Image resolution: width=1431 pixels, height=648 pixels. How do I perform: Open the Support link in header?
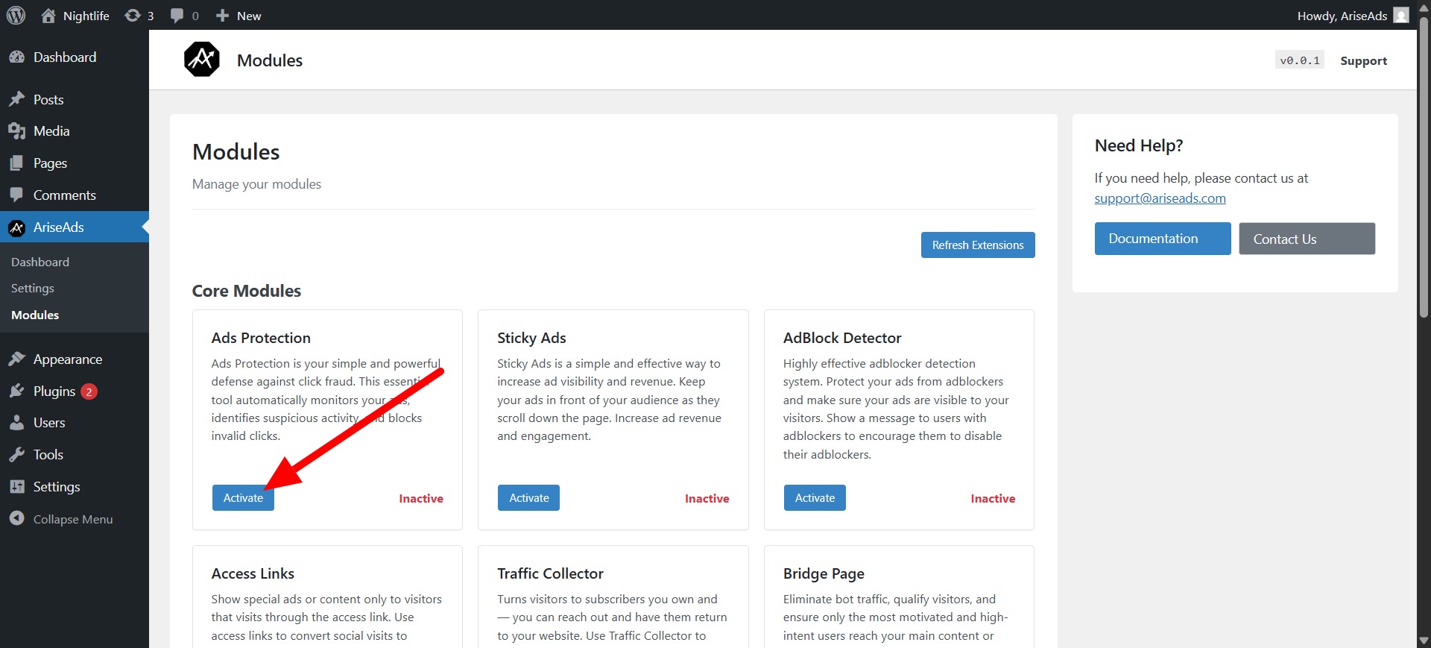tap(1363, 61)
